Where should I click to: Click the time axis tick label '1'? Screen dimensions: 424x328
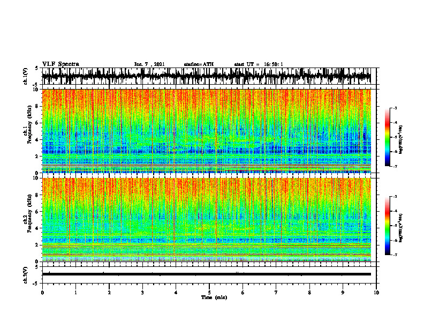[75, 293]
